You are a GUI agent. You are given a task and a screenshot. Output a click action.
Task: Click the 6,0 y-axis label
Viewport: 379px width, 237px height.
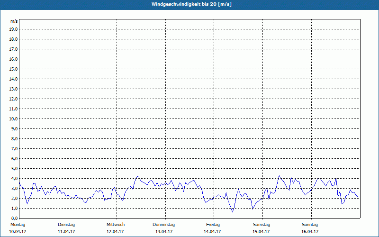pyautogui.click(x=14, y=158)
